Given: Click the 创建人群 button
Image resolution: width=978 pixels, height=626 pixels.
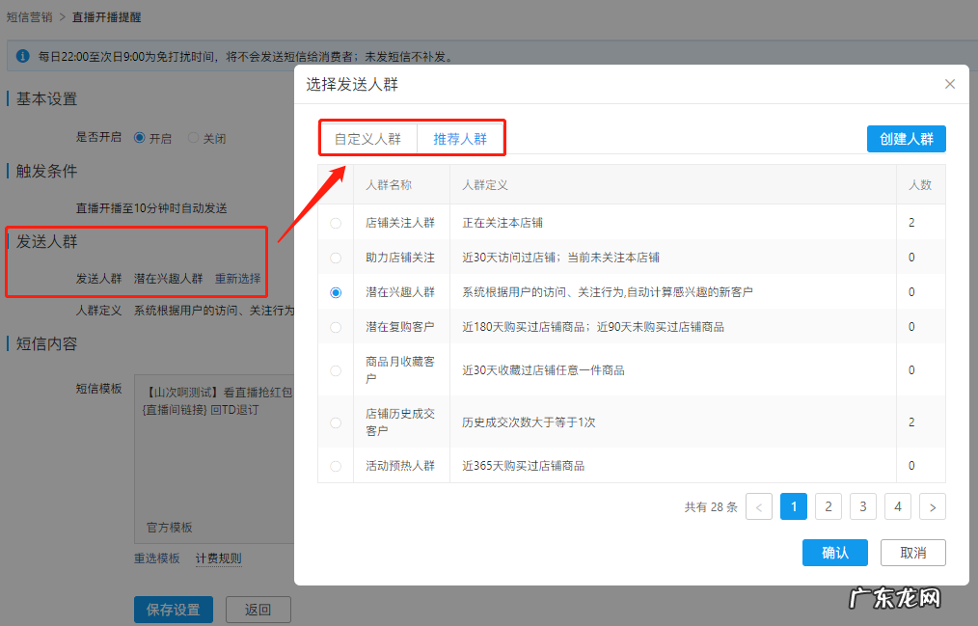Looking at the screenshot, I should [x=906, y=138].
